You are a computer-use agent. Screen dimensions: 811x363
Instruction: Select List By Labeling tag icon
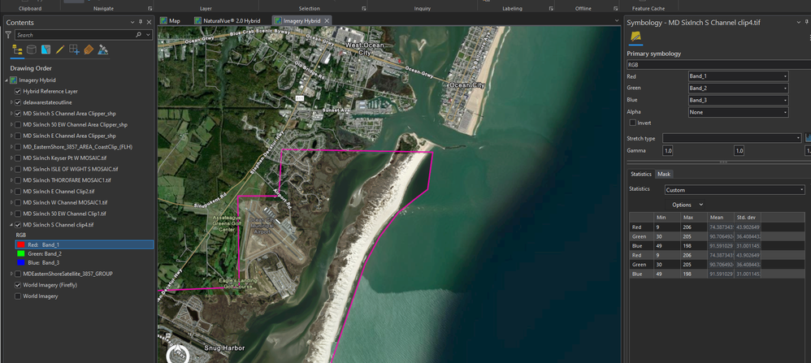[89, 50]
